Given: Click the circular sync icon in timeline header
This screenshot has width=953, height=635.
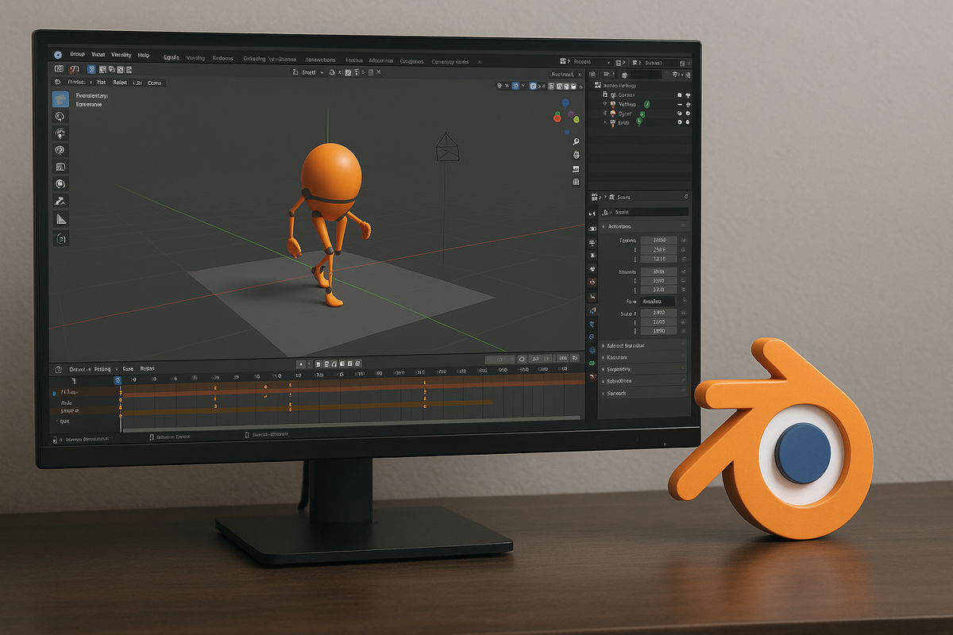Looking at the screenshot, I should tap(522, 359).
